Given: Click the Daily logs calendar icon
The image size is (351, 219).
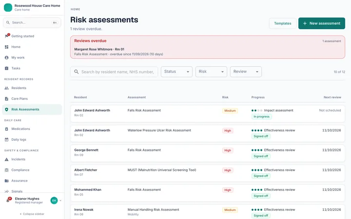Looking at the screenshot, I should pyautogui.click(x=7, y=140).
